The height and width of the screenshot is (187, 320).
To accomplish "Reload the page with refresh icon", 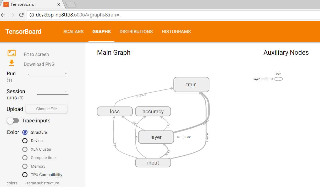I will 21,15.
